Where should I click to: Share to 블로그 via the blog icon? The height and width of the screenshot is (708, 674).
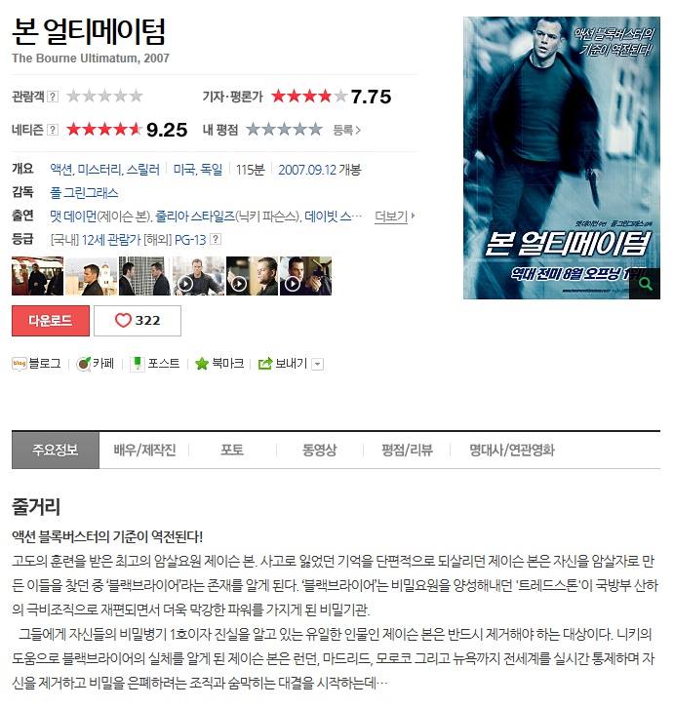pyautogui.click(x=20, y=364)
